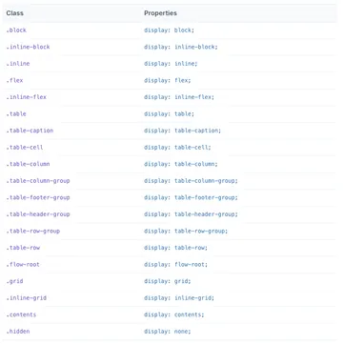The image size is (343, 344).
Task: Select the .table-caption class name
Action: (30, 131)
